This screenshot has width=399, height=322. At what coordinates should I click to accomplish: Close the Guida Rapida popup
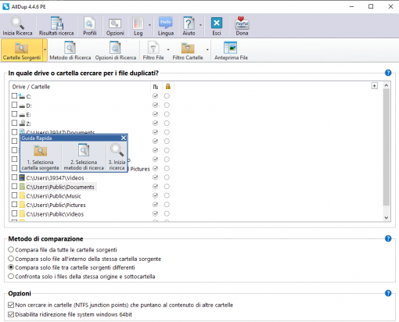pyautogui.click(x=124, y=138)
